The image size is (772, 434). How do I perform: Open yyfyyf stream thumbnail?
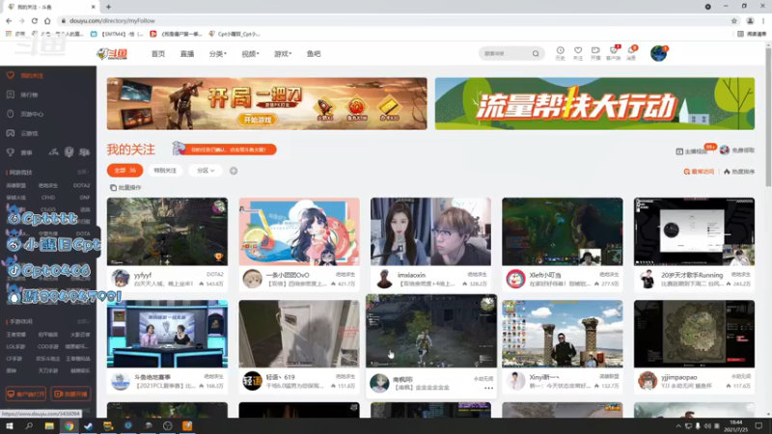click(167, 231)
